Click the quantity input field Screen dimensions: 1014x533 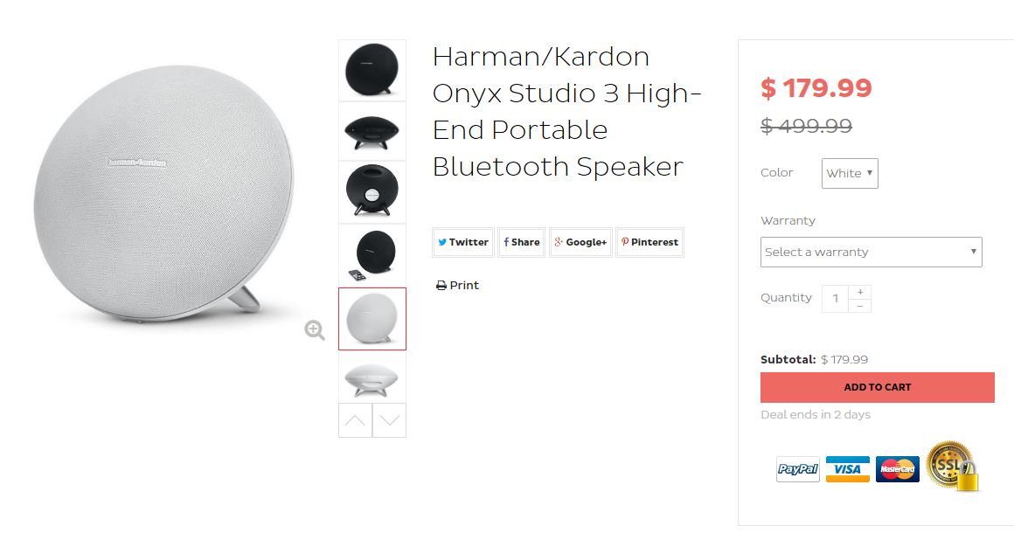(835, 299)
